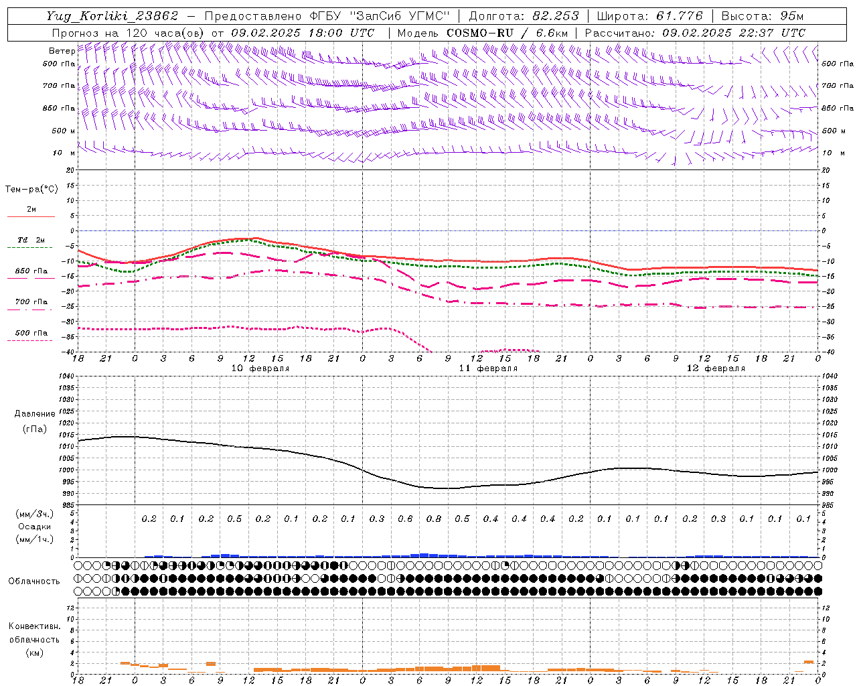Click the 0.8 precipitation value
The width and height of the screenshot is (857, 686).
(434, 519)
